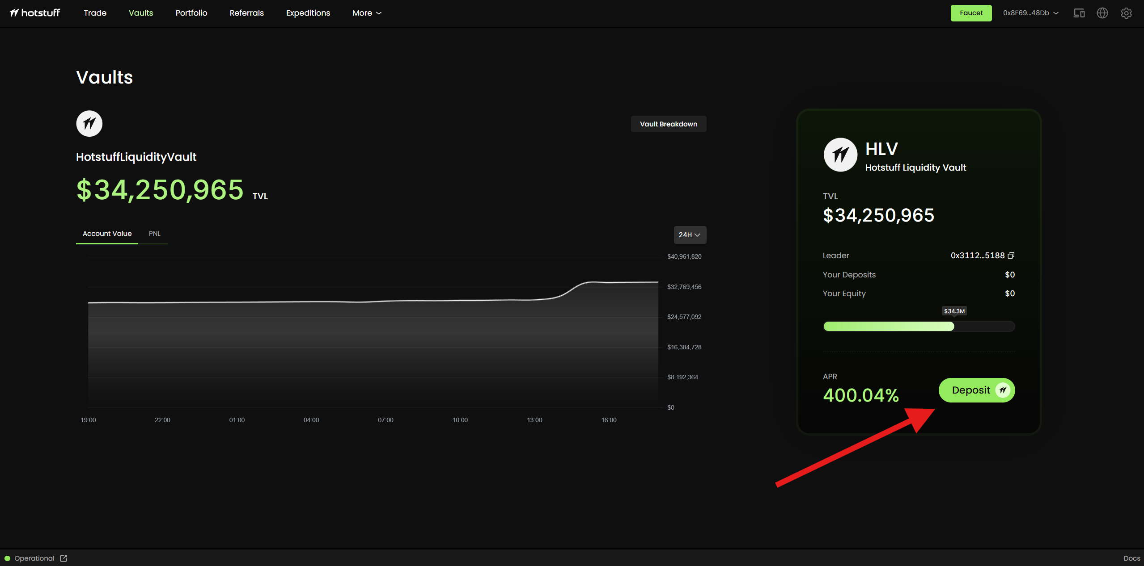Select the Account Value tab

coord(107,234)
